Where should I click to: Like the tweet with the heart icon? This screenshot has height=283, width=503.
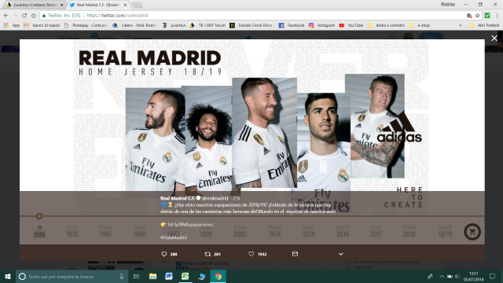251,254
